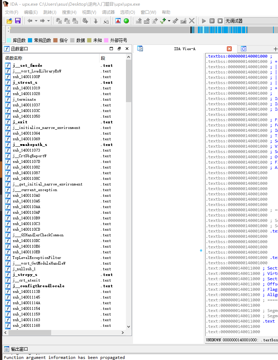Viewport: 278px width, 360px height.
Task: Open the 选项(O) menu
Action: tap(128, 12)
